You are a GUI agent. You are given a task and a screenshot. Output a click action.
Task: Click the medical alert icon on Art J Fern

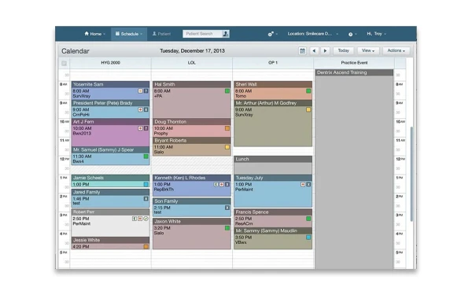140,128
